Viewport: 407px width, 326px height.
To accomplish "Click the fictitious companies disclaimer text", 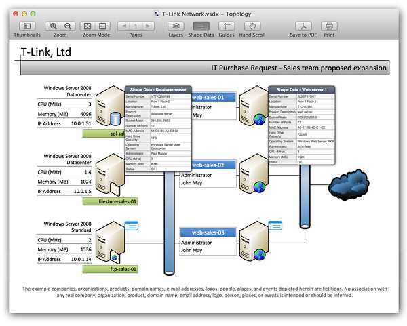I will (205, 292).
